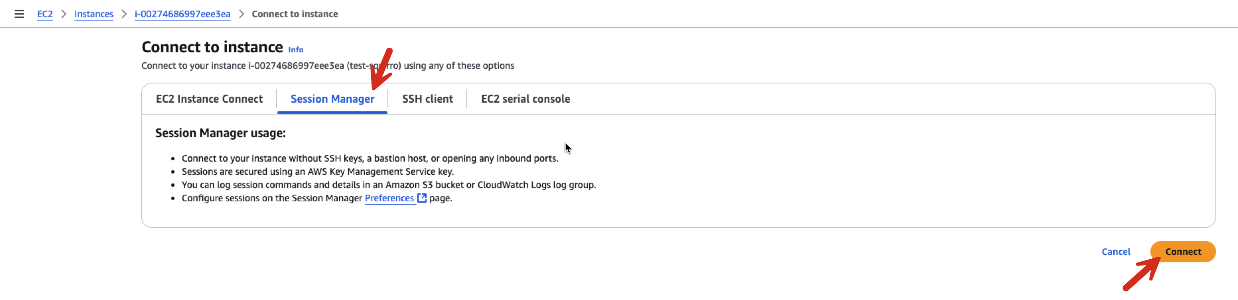Click the chevron separator after EC2 breadcrumb
Image resolution: width=1238 pixels, height=300 pixels.
click(63, 14)
